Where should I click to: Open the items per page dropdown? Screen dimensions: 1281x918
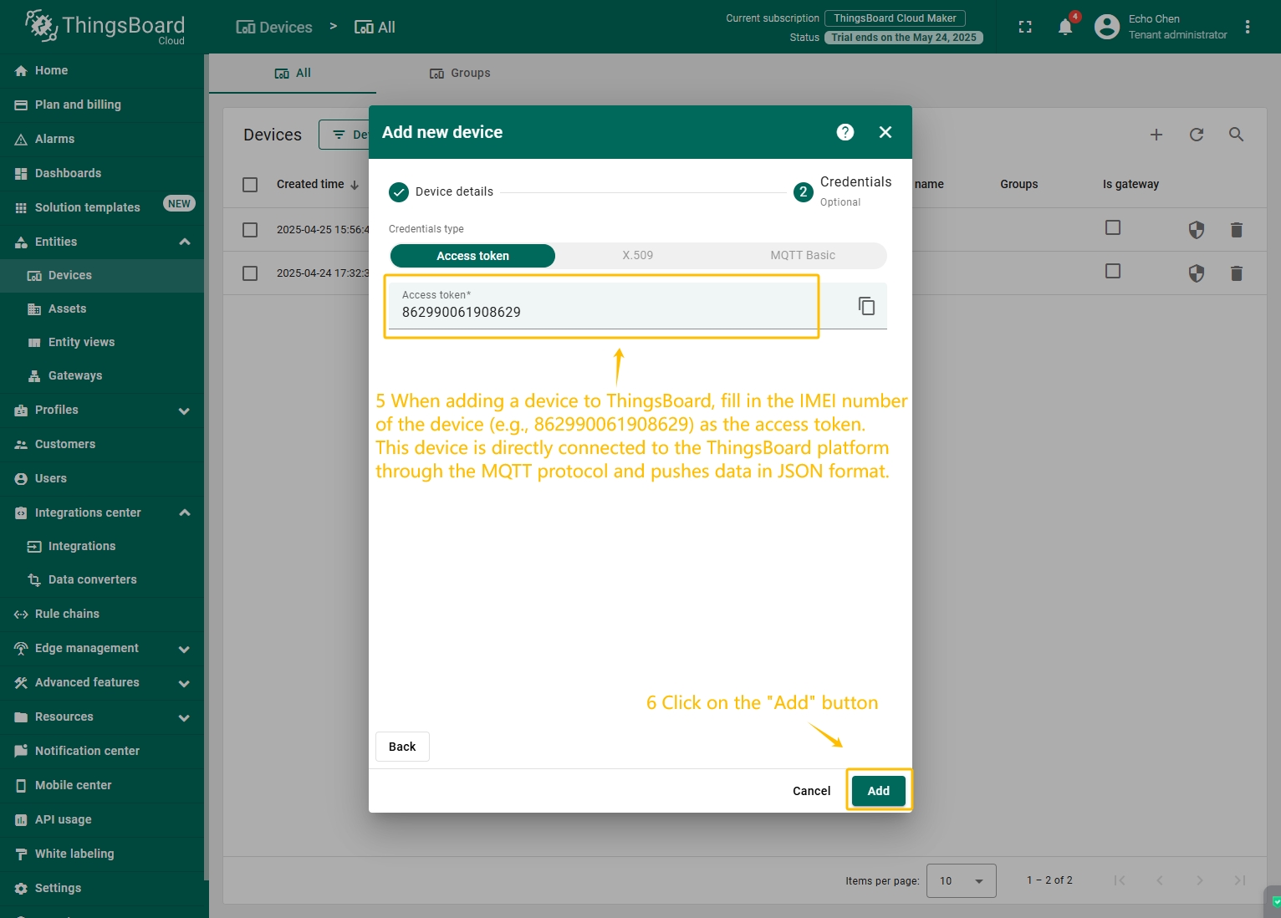click(x=961, y=880)
